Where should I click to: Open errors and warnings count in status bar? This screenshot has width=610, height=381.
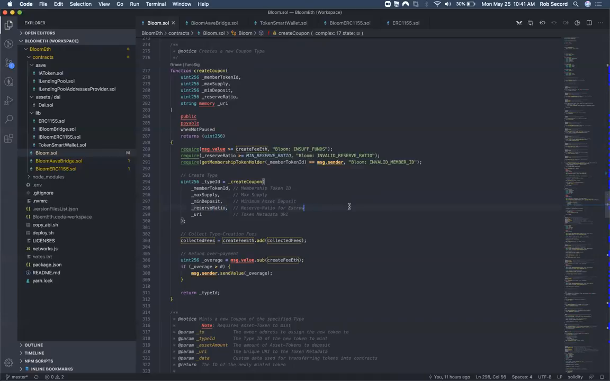tap(54, 377)
